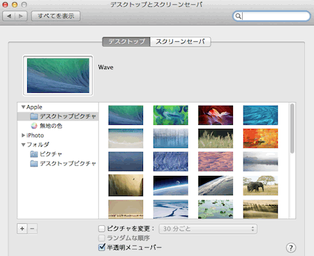
Task: Go back with the left arrow button
Action: pos(9,16)
